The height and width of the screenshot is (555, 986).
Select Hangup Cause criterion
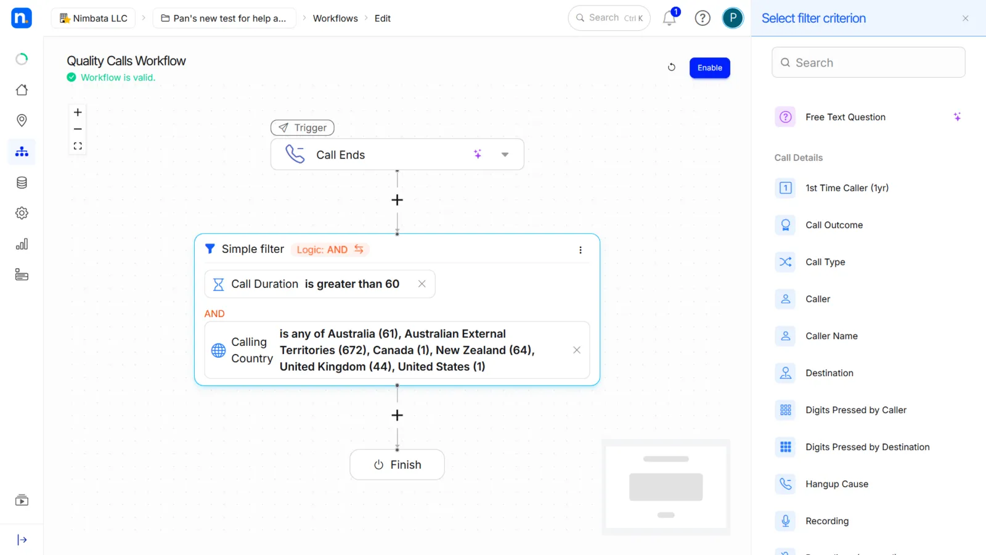pyautogui.click(x=868, y=484)
